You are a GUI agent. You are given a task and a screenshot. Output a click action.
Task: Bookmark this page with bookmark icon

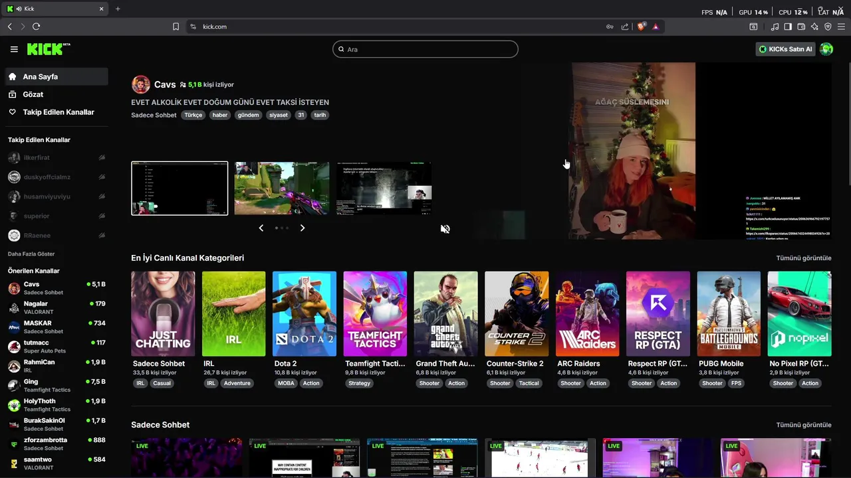[x=176, y=27]
